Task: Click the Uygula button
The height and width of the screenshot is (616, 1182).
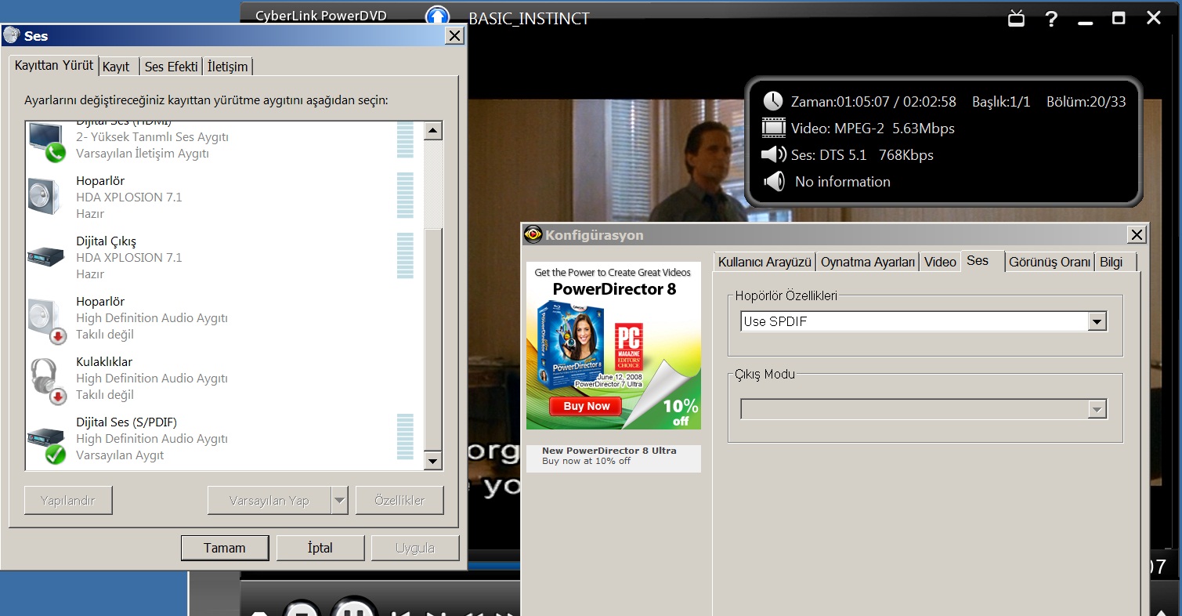Action: (415, 548)
